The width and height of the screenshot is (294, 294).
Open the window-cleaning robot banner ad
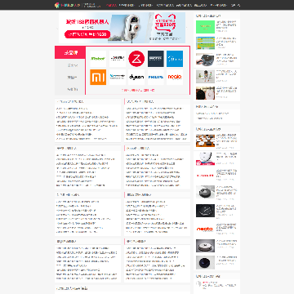click(x=122, y=28)
